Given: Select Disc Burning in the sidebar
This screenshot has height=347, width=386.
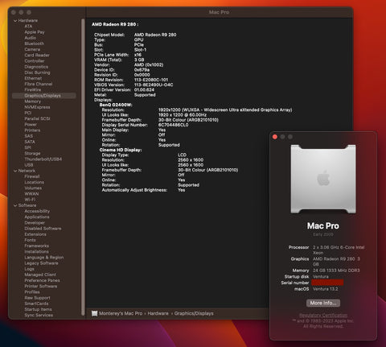Looking at the screenshot, I should 37,72.
